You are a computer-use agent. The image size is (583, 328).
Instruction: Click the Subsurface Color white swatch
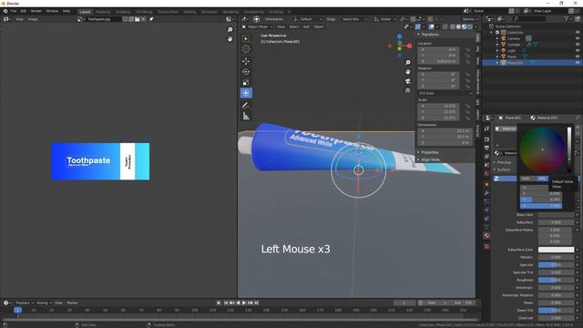point(556,250)
